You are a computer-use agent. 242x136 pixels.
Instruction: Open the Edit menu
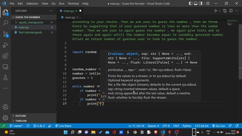(x=20, y=3)
